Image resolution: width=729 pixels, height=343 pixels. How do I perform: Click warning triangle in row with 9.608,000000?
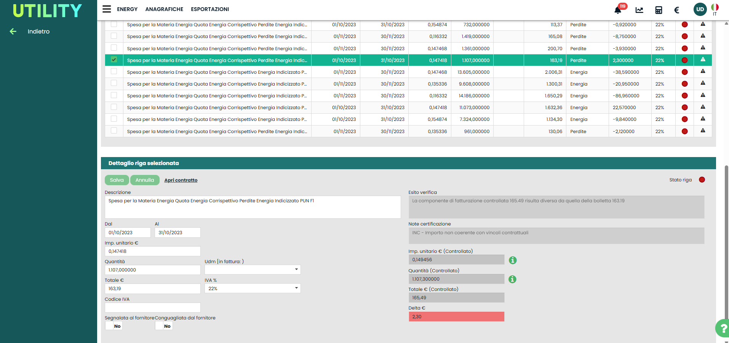(x=703, y=83)
